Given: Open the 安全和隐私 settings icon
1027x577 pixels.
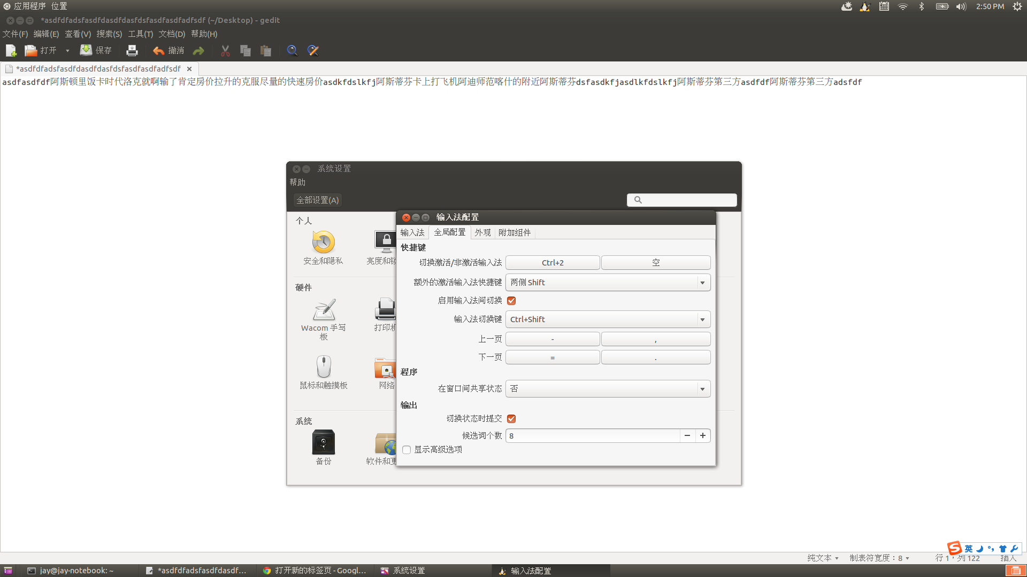Looking at the screenshot, I should [323, 243].
